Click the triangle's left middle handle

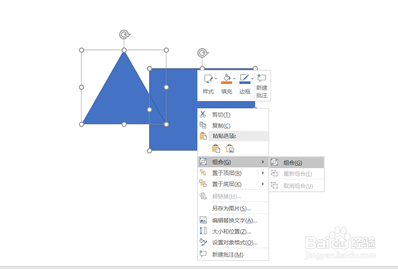pyautogui.click(x=82, y=87)
